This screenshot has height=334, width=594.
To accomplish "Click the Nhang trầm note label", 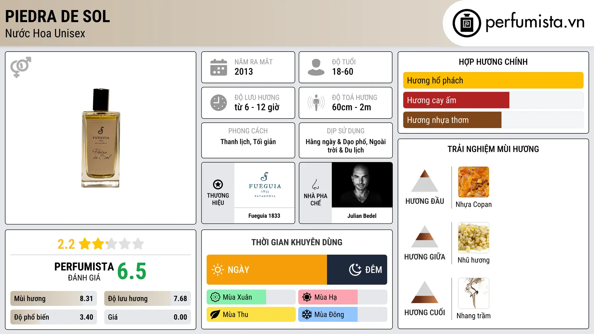I will coord(474,316).
